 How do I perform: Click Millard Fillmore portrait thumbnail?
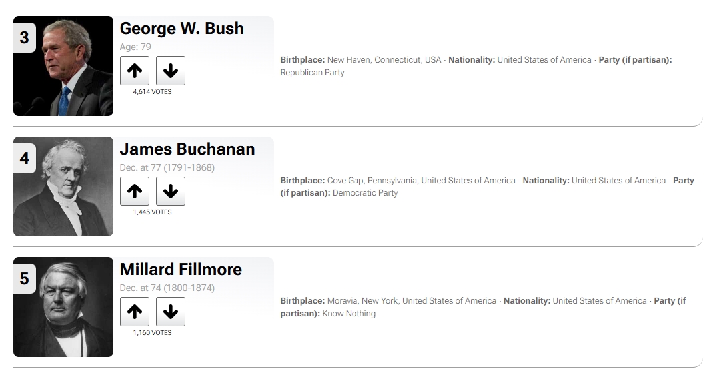click(63, 307)
